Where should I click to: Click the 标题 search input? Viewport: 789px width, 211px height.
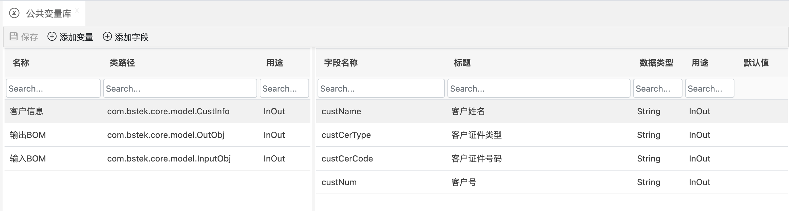[x=539, y=88]
